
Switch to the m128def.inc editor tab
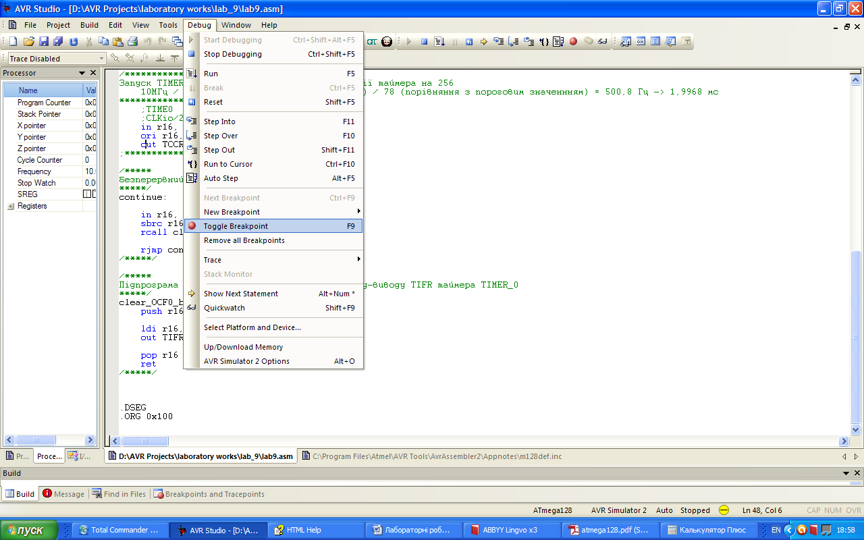point(432,456)
